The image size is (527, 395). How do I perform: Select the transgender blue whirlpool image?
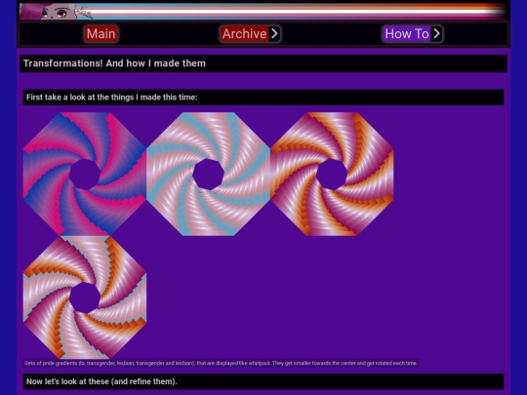click(x=209, y=174)
